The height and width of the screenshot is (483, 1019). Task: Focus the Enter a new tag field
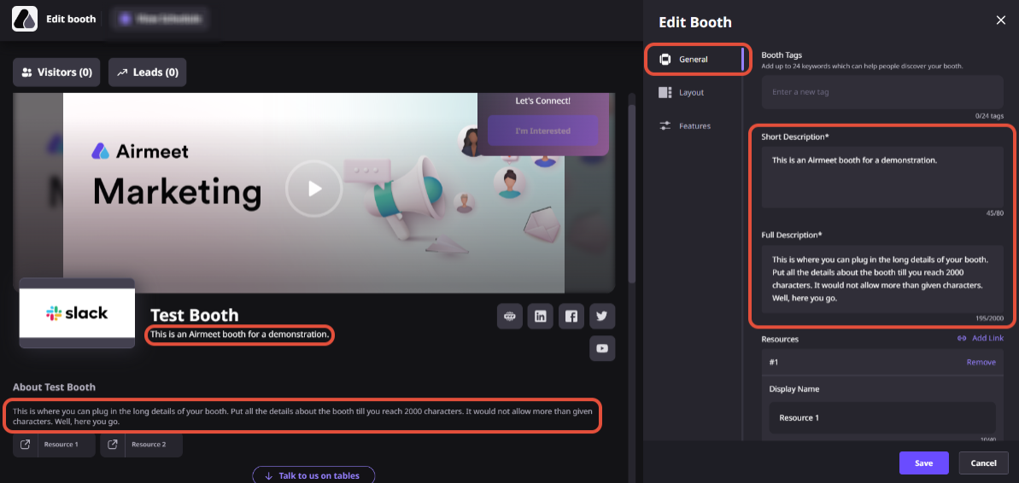pos(882,92)
